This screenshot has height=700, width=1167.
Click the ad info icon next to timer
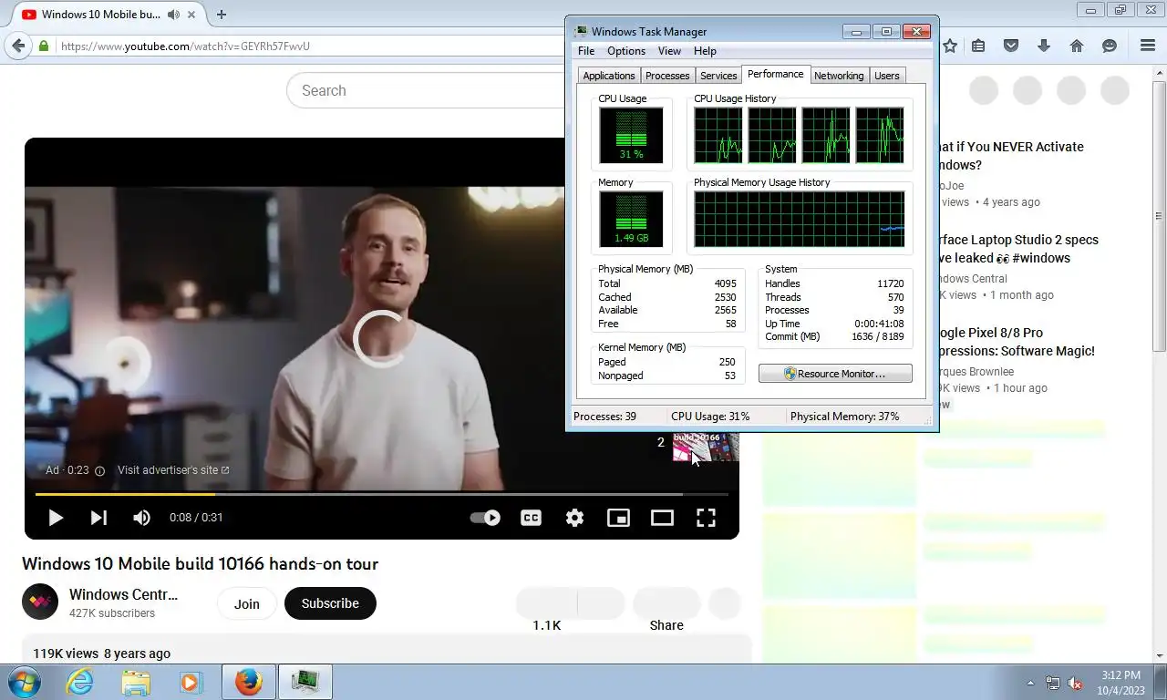100,470
